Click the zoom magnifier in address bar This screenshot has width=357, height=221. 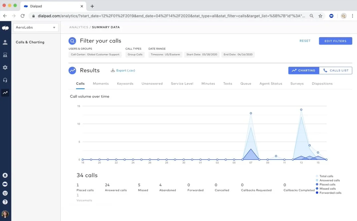pos(312,16)
